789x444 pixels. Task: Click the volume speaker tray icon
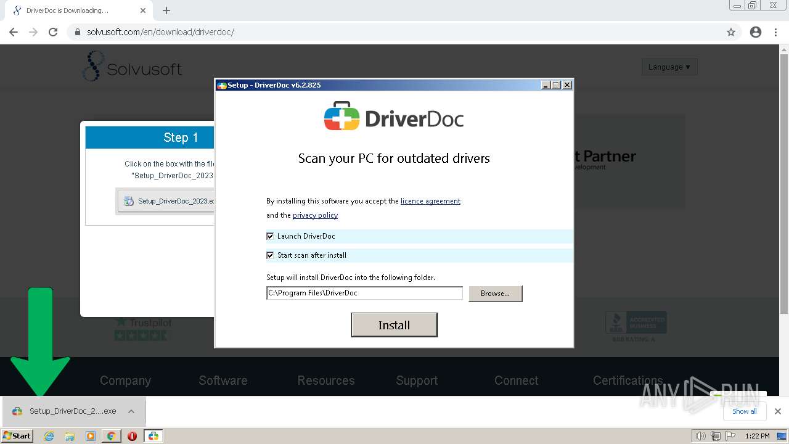click(x=700, y=436)
